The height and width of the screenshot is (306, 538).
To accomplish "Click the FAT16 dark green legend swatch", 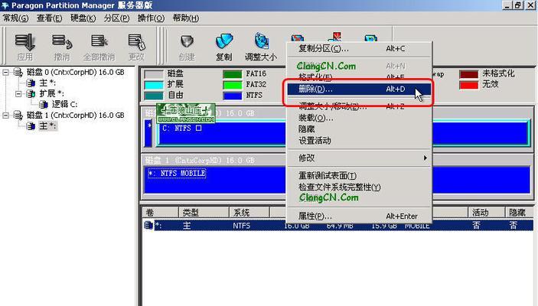I will click(x=233, y=73).
